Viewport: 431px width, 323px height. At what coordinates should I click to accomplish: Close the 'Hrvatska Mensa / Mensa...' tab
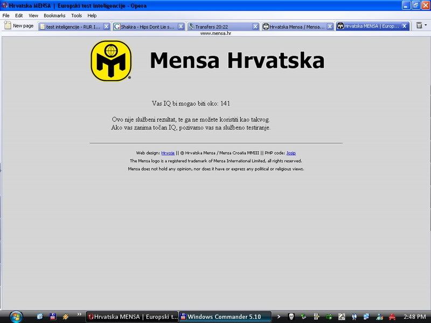[330, 26]
